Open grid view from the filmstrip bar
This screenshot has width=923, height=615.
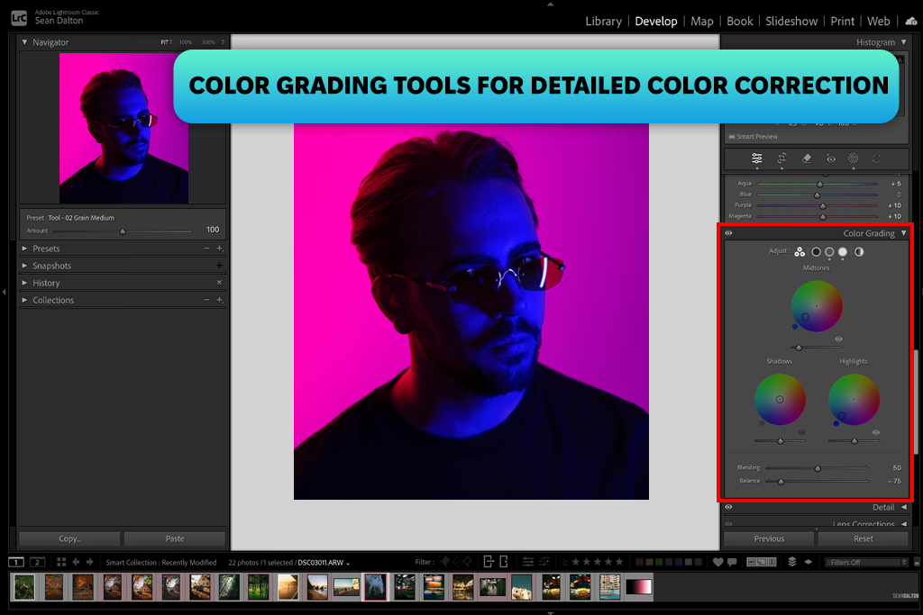[x=61, y=562]
